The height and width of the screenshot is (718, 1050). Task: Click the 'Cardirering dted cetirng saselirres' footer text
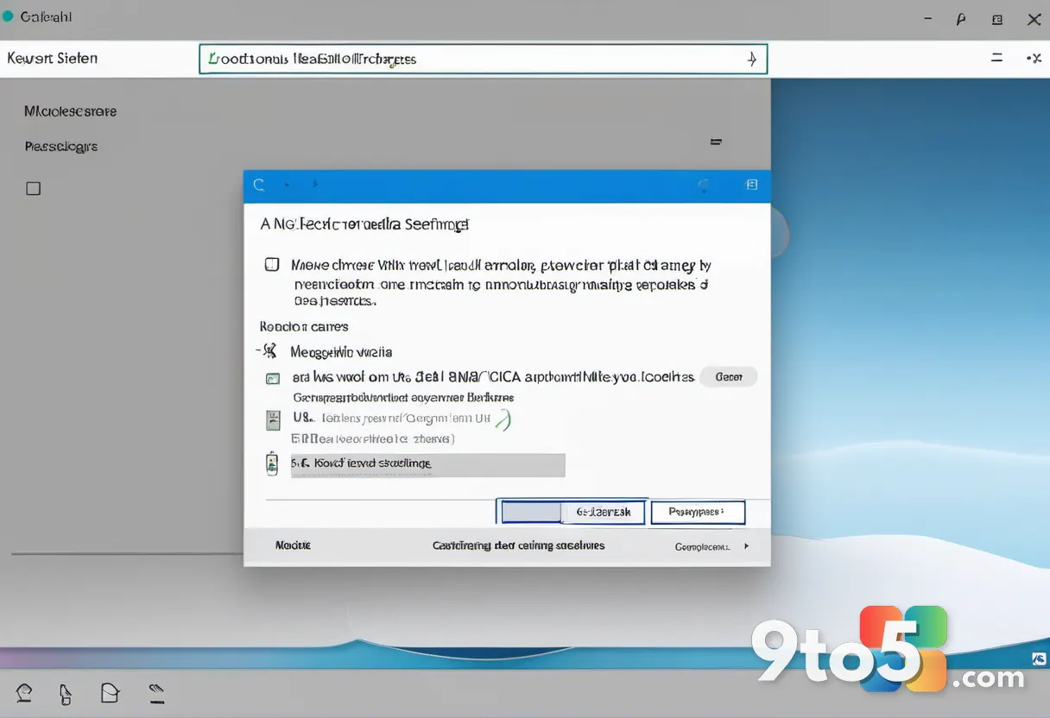point(518,545)
